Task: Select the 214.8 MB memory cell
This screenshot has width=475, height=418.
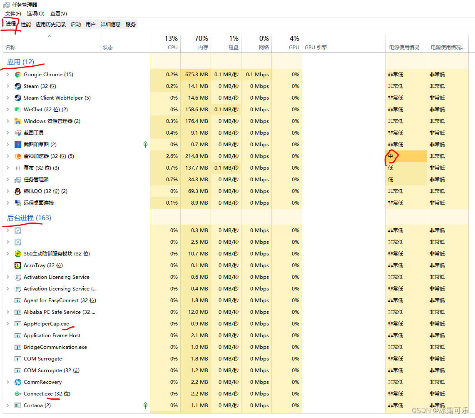Action: pos(196,156)
